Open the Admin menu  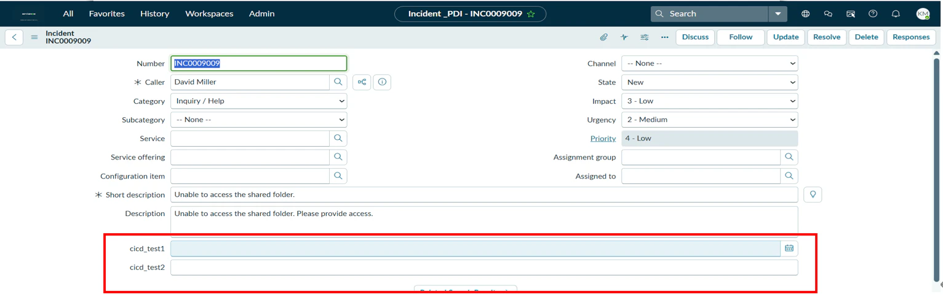261,13
